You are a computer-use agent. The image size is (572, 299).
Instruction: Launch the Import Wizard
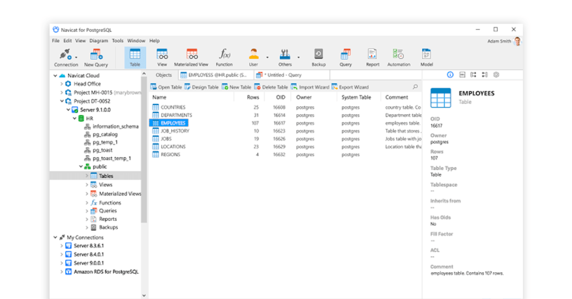click(310, 87)
